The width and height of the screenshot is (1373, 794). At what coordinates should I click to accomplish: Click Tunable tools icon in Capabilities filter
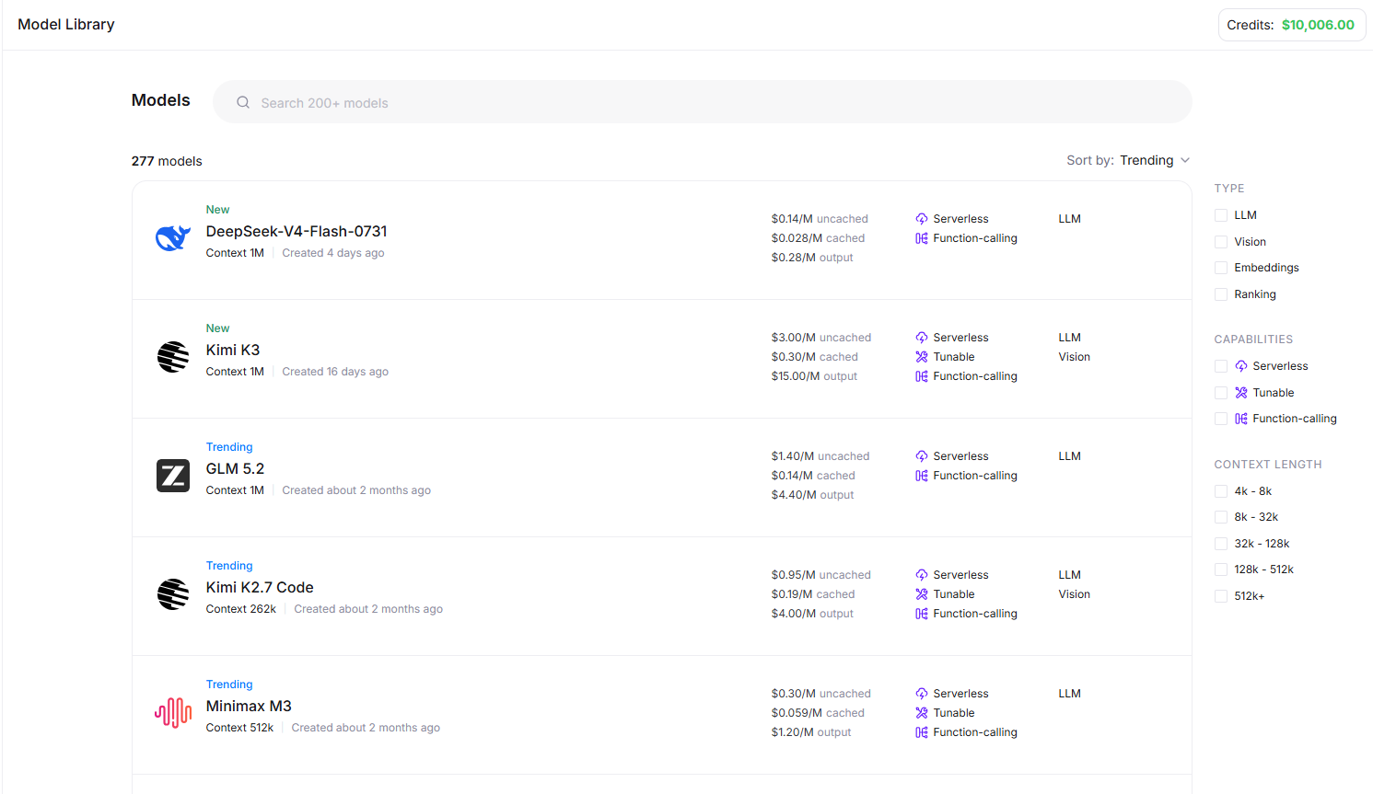click(x=1241, y=393)
